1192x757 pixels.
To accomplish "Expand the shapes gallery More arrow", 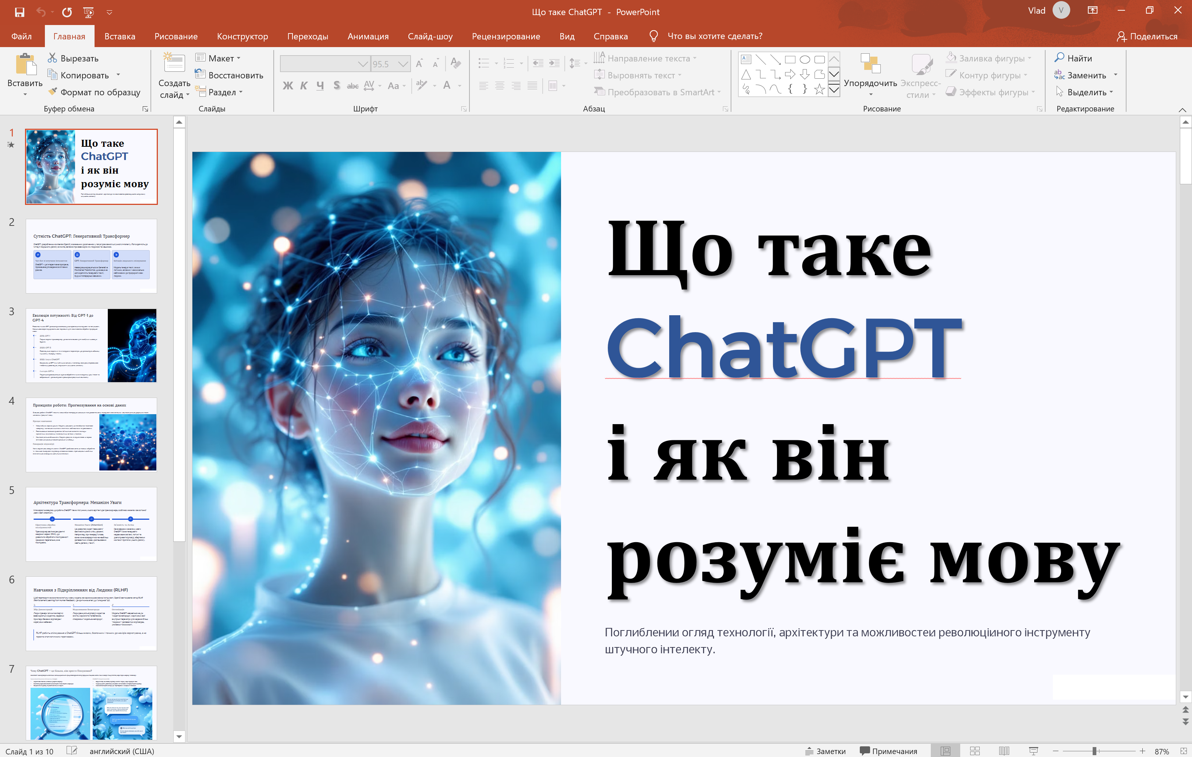I will (x=834, y=89).
